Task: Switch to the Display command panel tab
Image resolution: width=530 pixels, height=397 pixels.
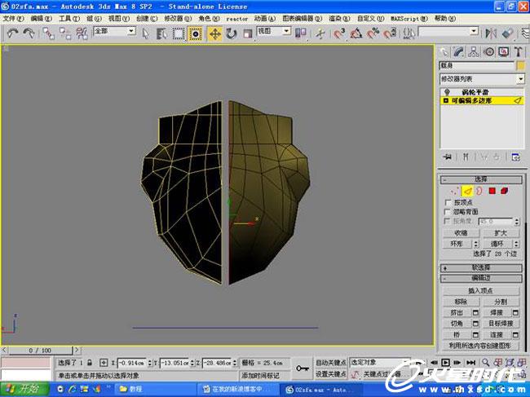Action: coord(504,52)
